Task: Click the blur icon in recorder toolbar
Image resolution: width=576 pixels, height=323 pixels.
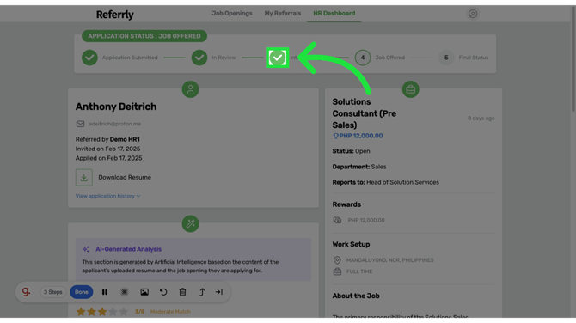Action: (125, 292)
